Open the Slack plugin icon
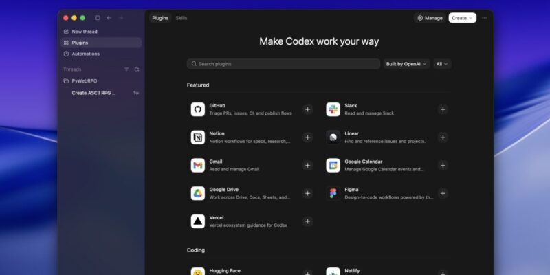This screenshot has height=275, width=550. coord(333,109)
